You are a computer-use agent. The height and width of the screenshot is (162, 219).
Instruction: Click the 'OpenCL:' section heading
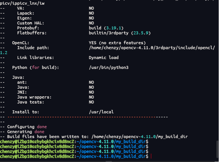click(x=21, y=43)
